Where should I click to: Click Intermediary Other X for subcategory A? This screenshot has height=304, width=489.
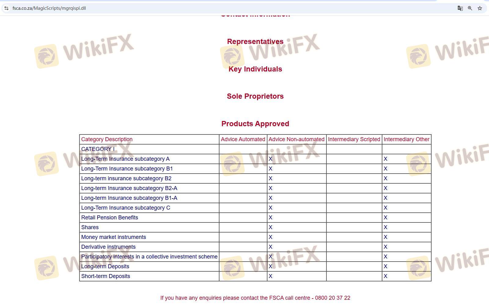coord(385,159)
